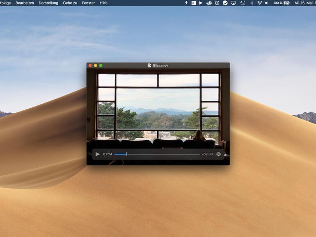Click the volume speaker icon in menu bar

click(266, 3)
